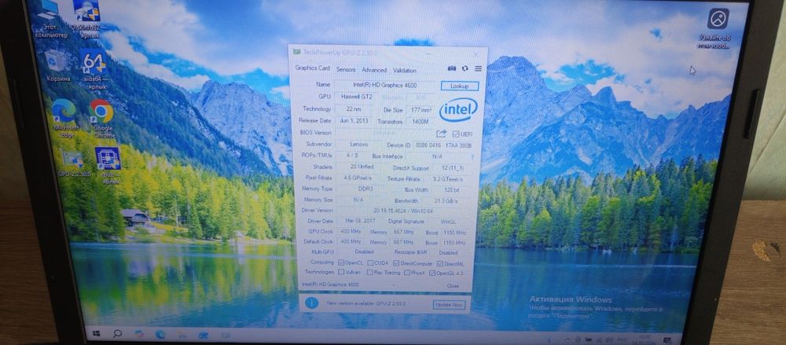Select the Google Chrome desktop icon
This screenshot has height=345, width=786.
point(101,118)
